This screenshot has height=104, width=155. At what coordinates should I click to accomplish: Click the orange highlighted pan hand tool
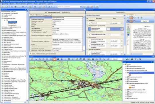(54, 59)
